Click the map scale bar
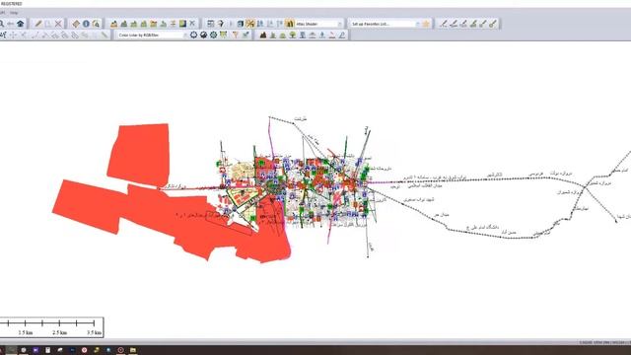631x355 pixels. click(51, 327)
